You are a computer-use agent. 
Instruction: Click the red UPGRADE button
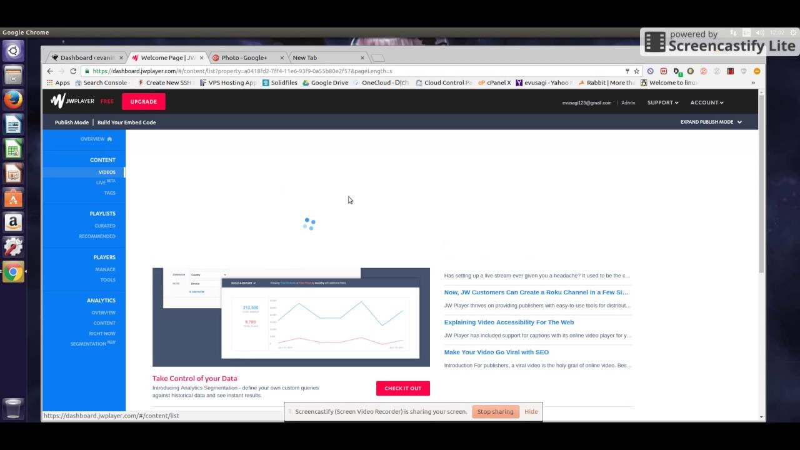click(x=144, y=101)
